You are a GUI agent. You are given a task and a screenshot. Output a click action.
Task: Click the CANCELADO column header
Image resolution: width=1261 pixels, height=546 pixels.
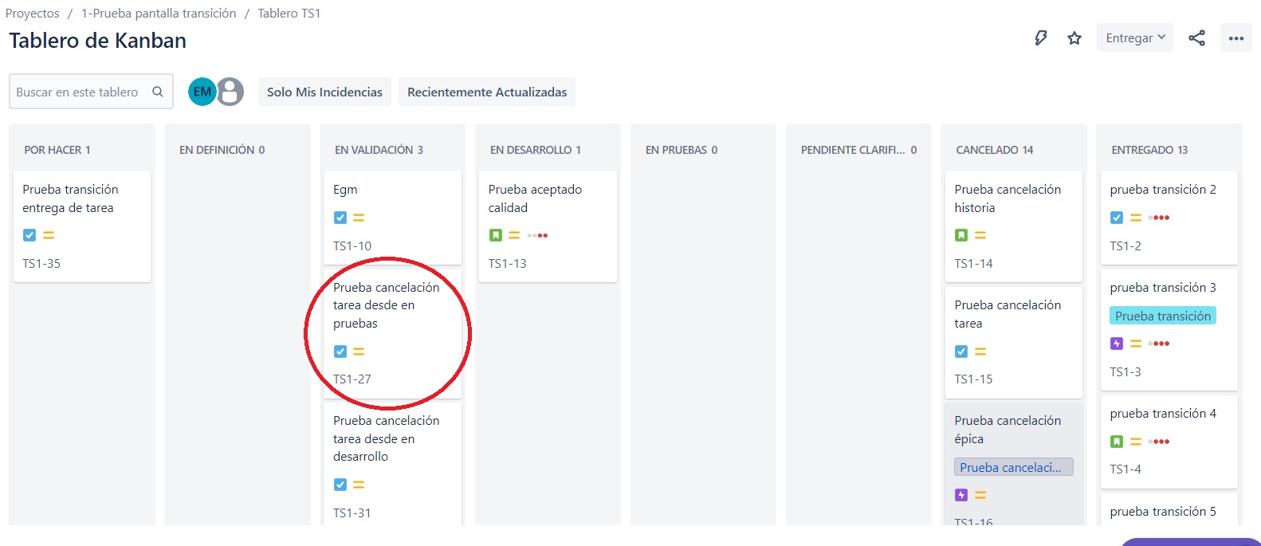click(x=995, y=150)
